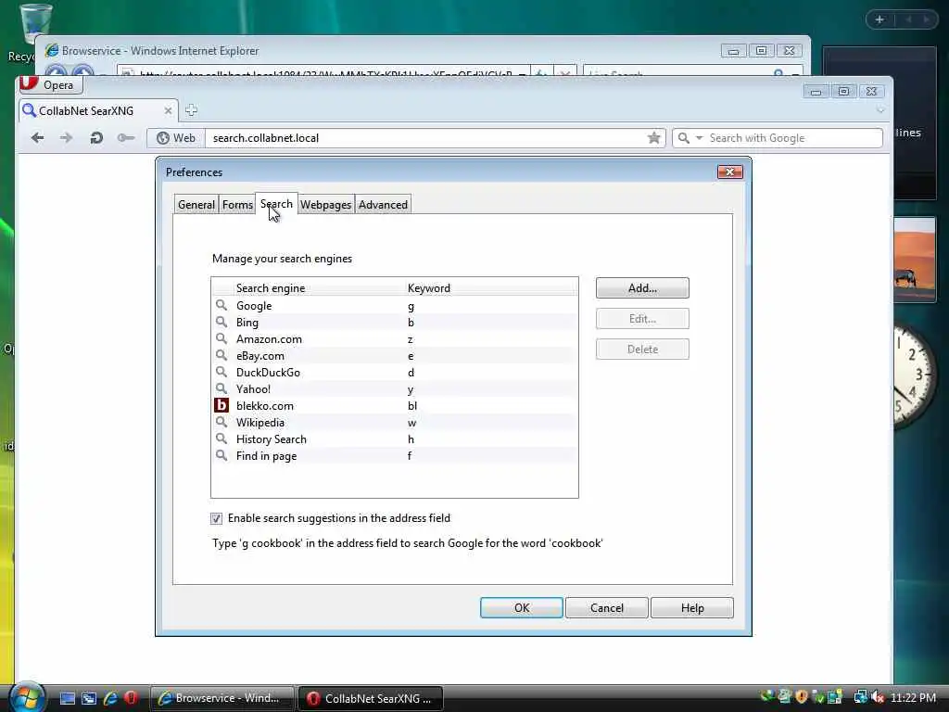Viewport: 949px width, 712px height.
Task: Switch to Browservice taskbar button
Action: [x=221, y=698]
